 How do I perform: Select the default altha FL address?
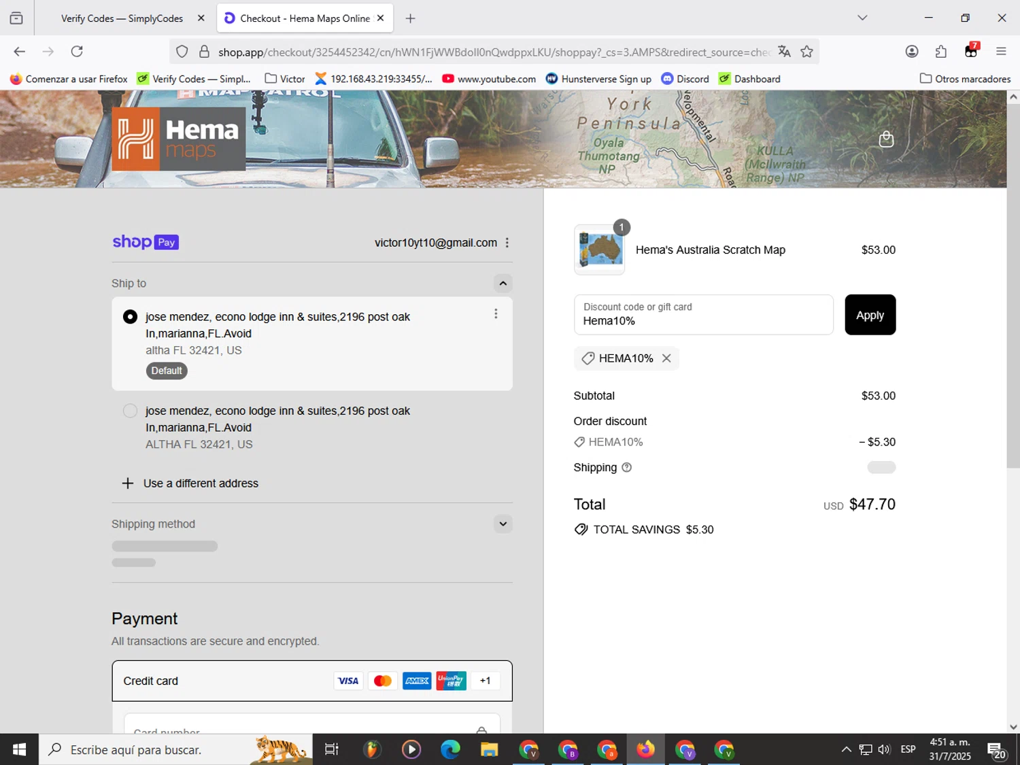[130, 317]
